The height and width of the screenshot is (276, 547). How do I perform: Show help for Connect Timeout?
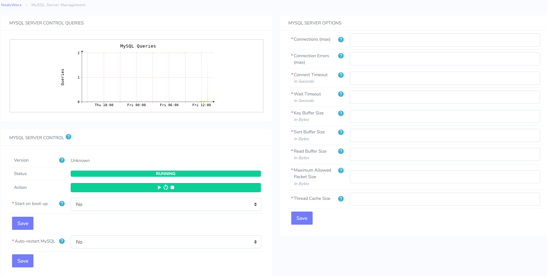341,75
